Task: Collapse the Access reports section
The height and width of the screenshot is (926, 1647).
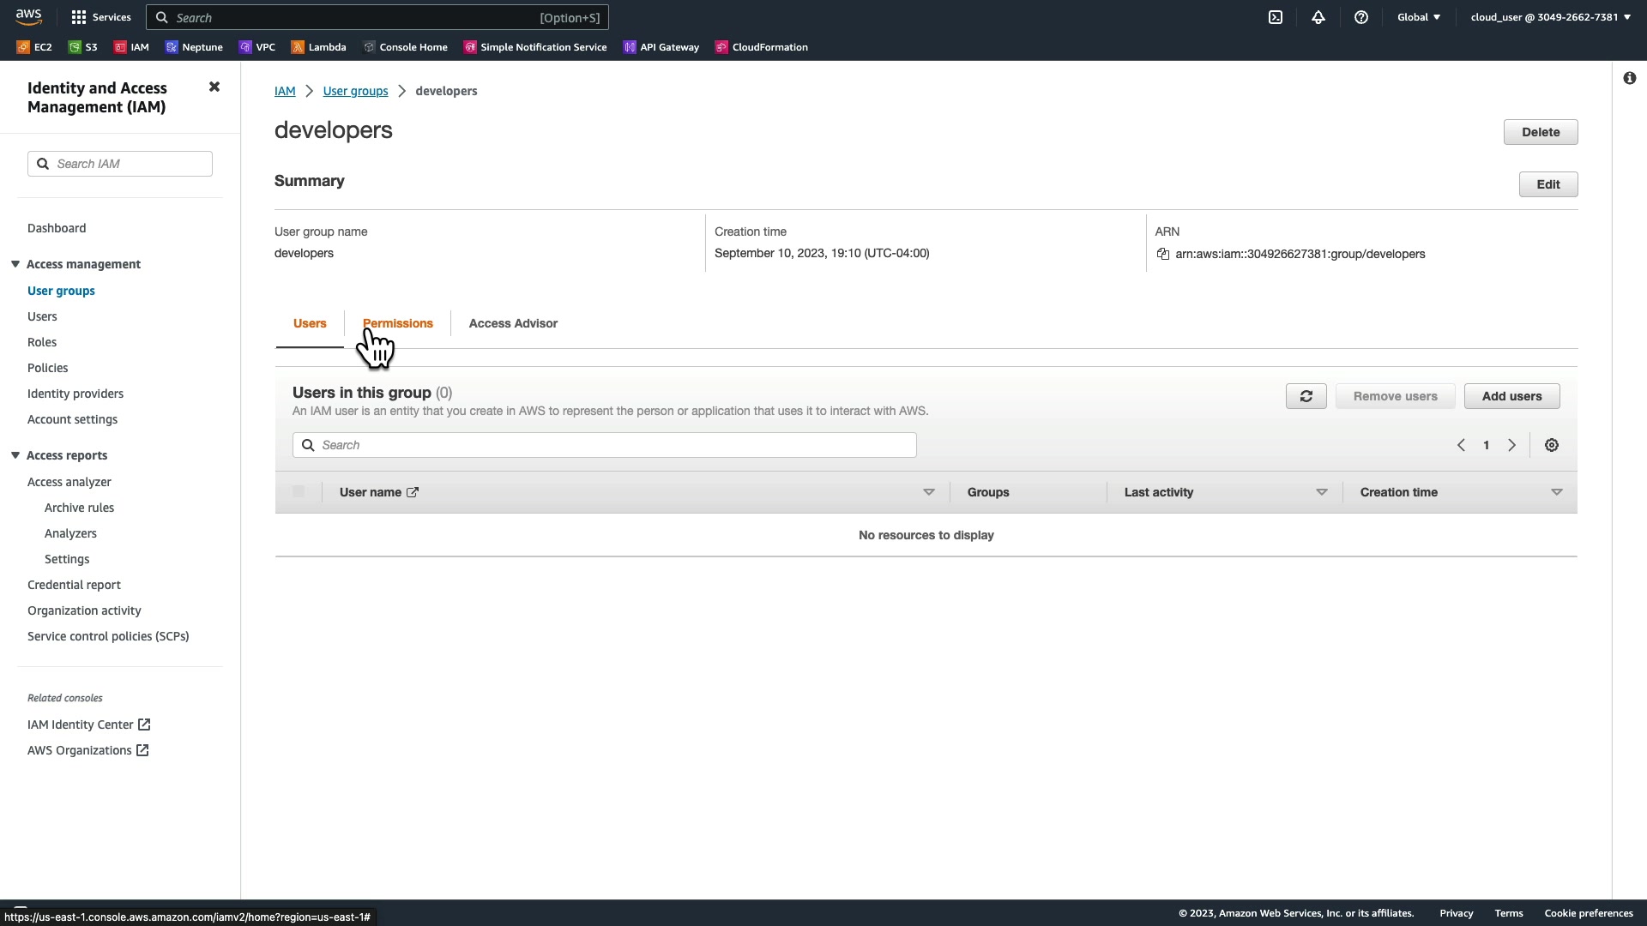Action: pyautogui.click(x=15, y=455)
